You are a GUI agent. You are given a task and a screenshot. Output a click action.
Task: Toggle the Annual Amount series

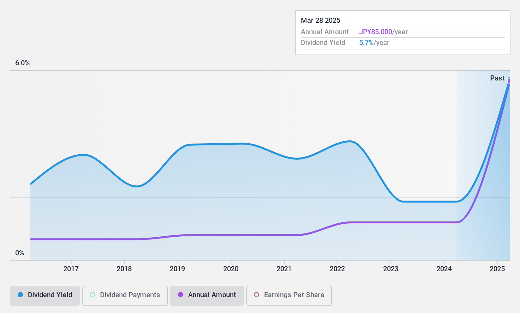(x=207, y=296)
